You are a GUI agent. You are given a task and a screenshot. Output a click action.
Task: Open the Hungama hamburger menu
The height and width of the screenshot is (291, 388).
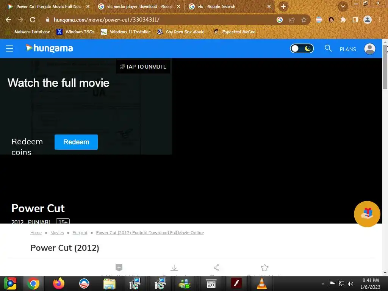pos(9,48)
